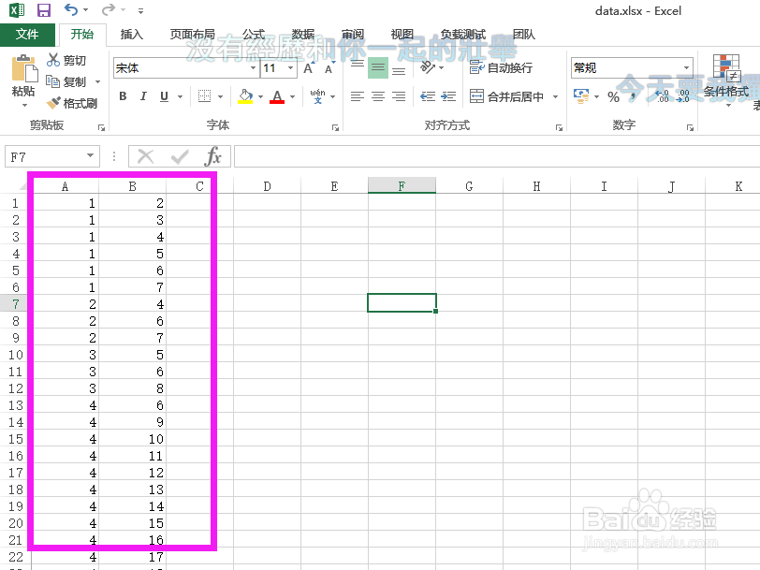Open merge and center dropdown arrow
This screenshot has height=570, width=760.
[555, 96]
